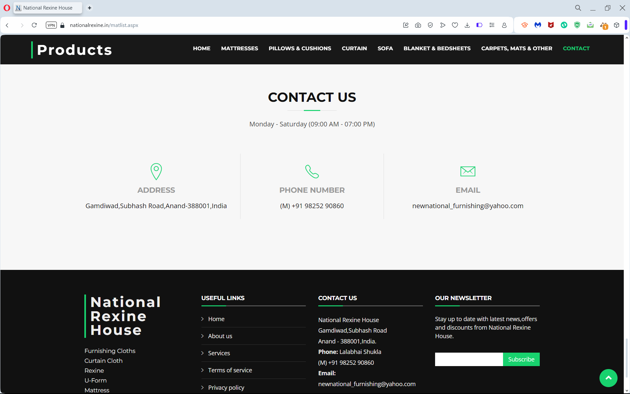Click the page vertical scrollbar thumb
The image size is (630, 394).
[x=626, y=358]
